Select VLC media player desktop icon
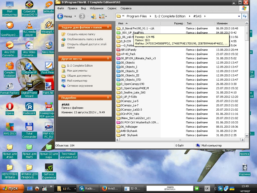Viewport: 257px width, 193px height. click(x=29, y=29)
